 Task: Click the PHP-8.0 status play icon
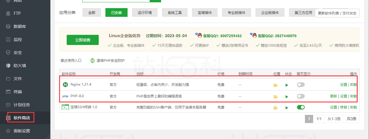287,96
